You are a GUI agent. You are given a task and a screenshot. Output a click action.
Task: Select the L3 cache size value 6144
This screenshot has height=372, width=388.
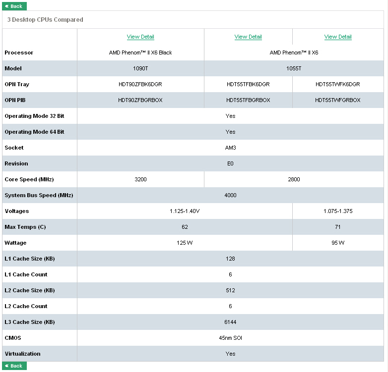pos(230,322)
